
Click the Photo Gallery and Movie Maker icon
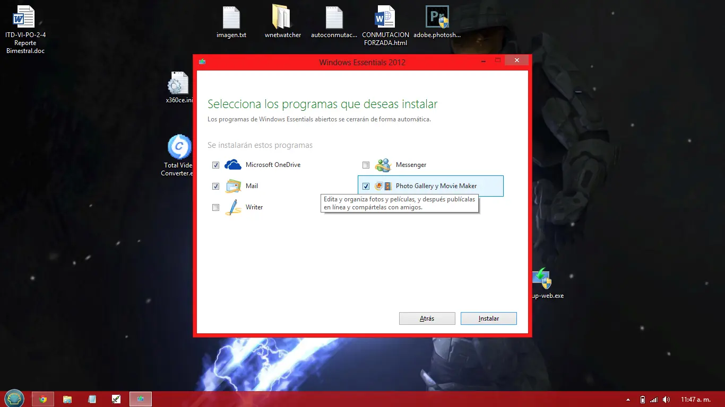[383, 186]
